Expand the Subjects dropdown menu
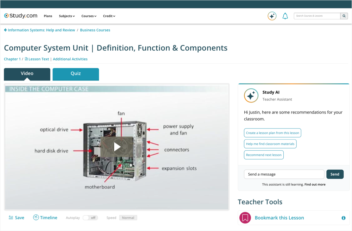The height and width of the screenshot is (231, 352). coord(67,16)
